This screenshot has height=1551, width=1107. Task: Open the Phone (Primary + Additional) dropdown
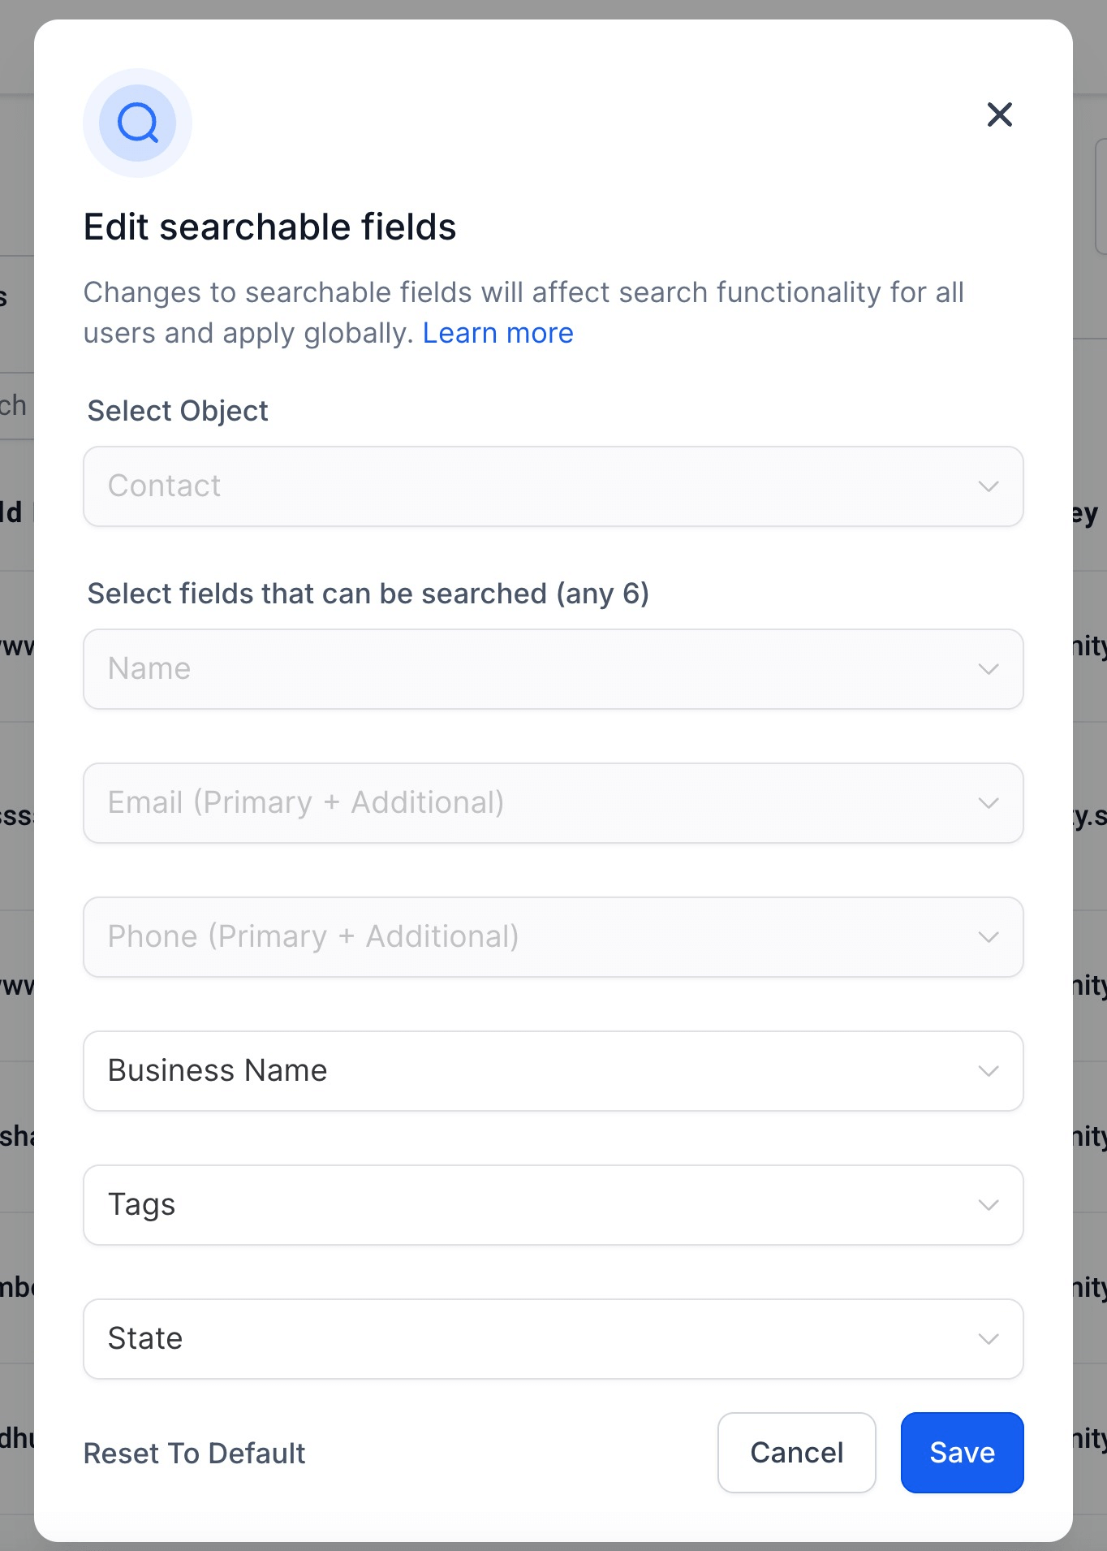(553, 937)
